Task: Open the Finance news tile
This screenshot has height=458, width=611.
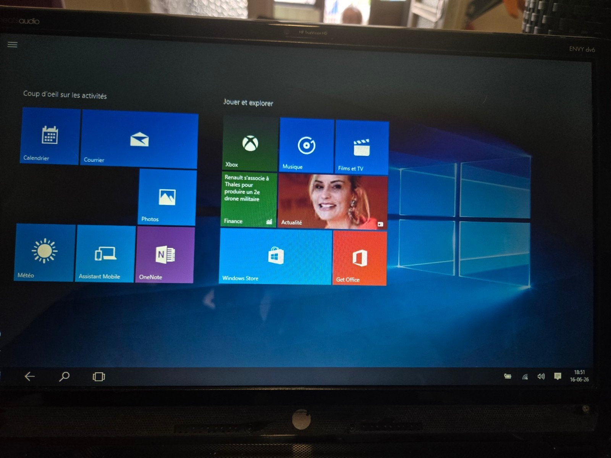Action: coord(249,199)
